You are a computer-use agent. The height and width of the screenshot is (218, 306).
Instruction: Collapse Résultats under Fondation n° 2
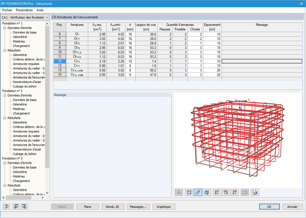point(5,118)
